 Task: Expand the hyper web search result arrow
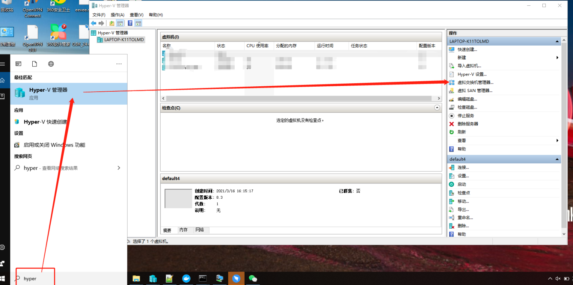point(119,168)
